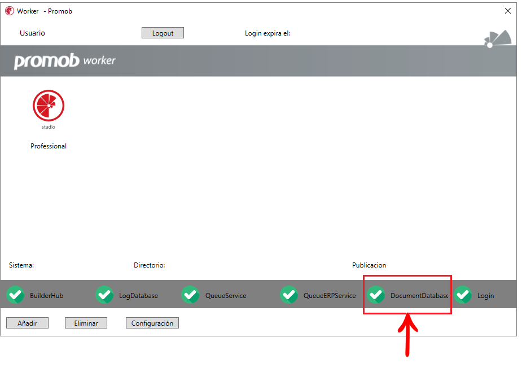
Task: Click the DocumentDatabase green check status icon
Action: [376, 295]
